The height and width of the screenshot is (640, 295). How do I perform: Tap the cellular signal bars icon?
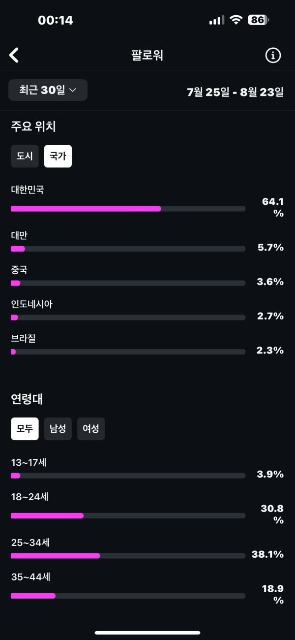pyautogui.click(x=216, y=20)
